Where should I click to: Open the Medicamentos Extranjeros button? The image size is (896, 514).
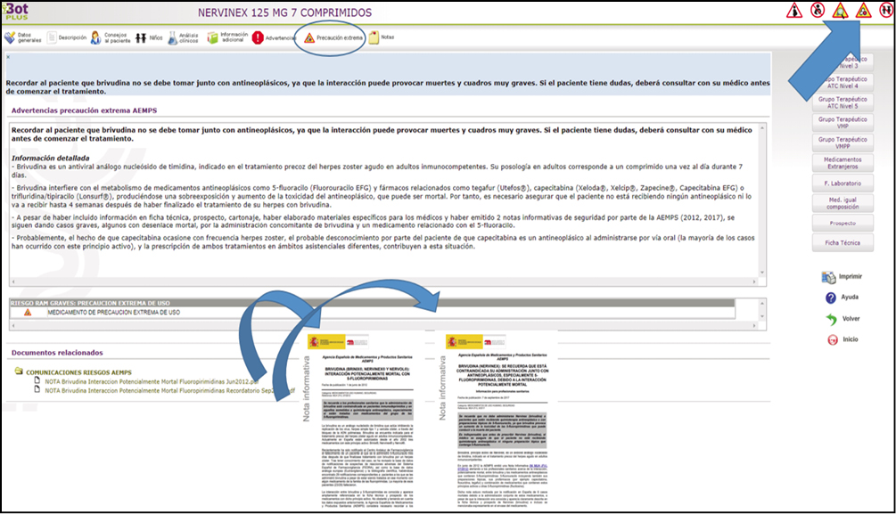[x=842, y=163]
